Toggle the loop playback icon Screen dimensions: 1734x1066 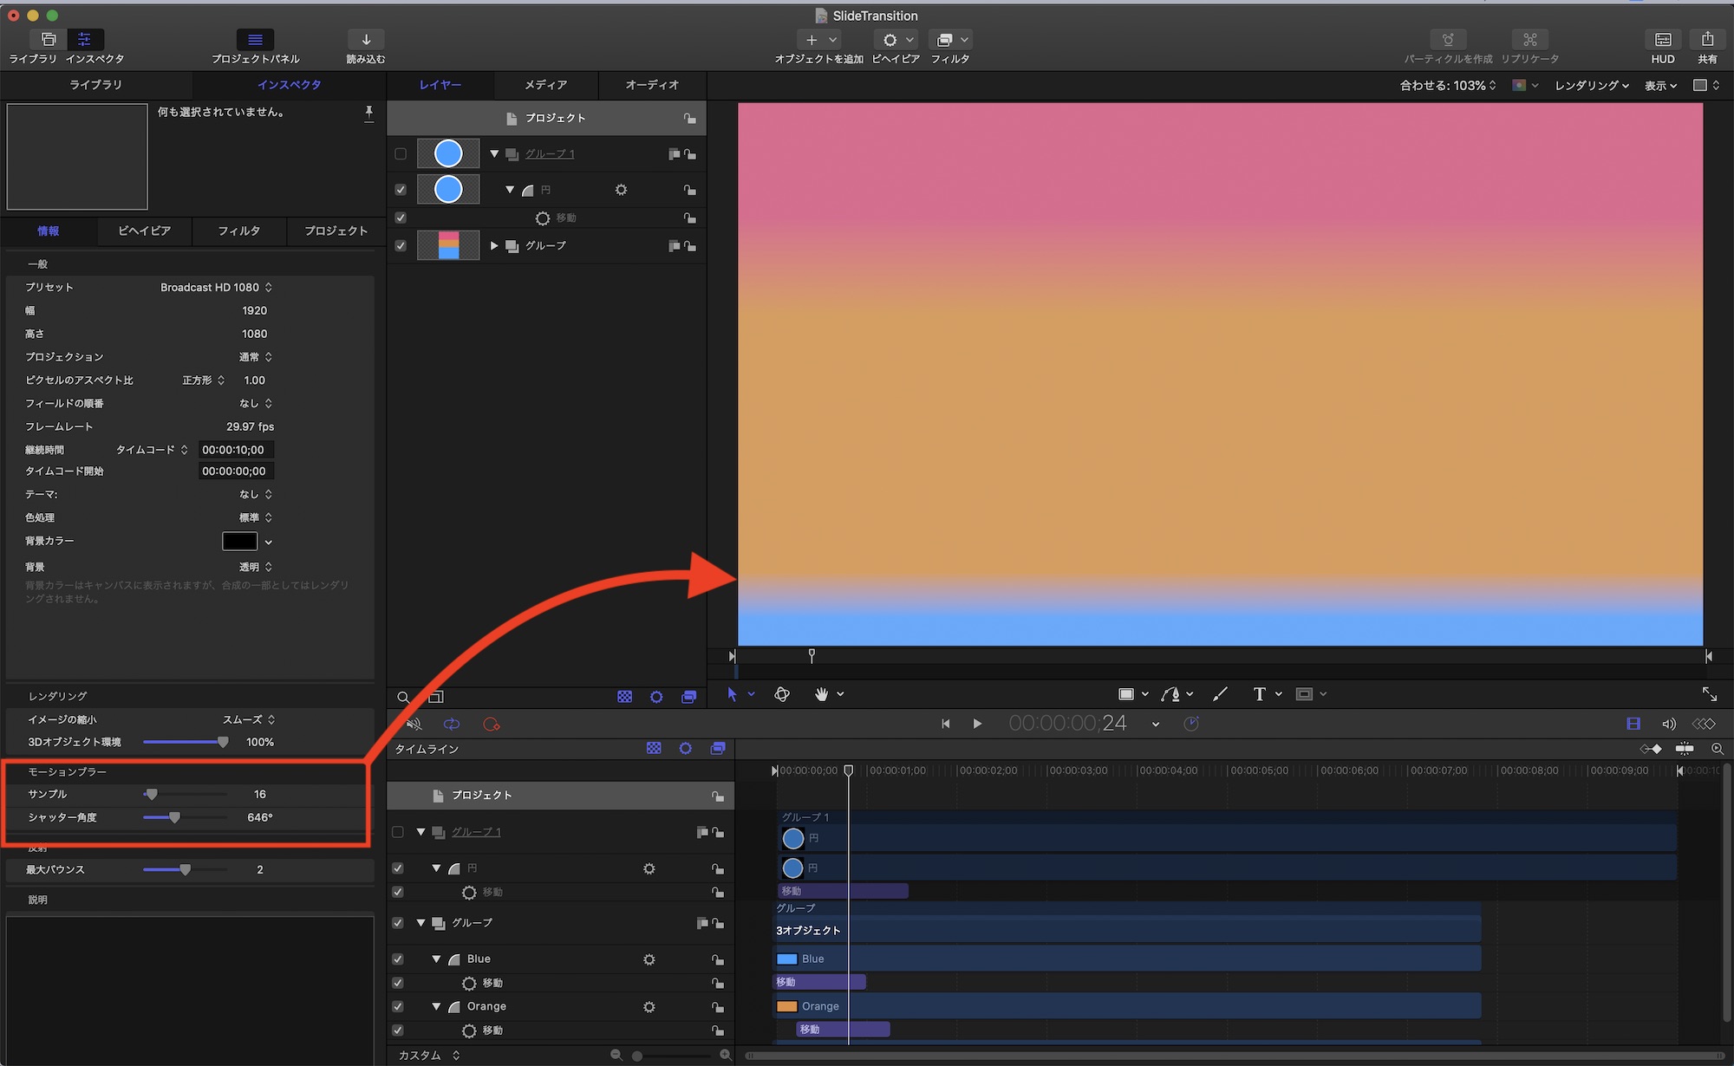click(x=452, y=725)
